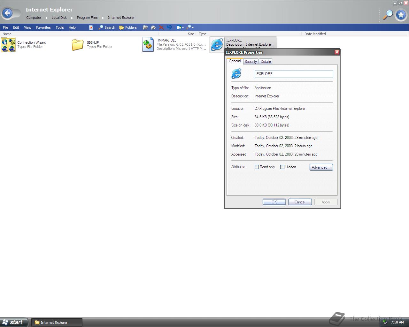Click the IEXPLORE file name input field
The image size is (409, 327).
(x=294, y=74)
